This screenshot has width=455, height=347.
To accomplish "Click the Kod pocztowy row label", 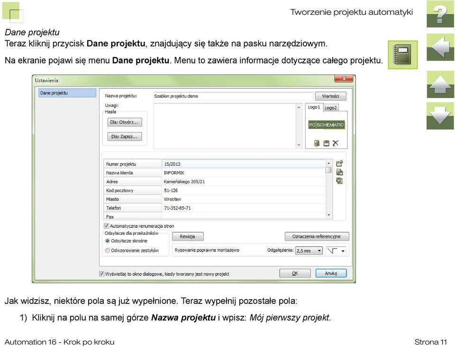I will click(133, 190).
